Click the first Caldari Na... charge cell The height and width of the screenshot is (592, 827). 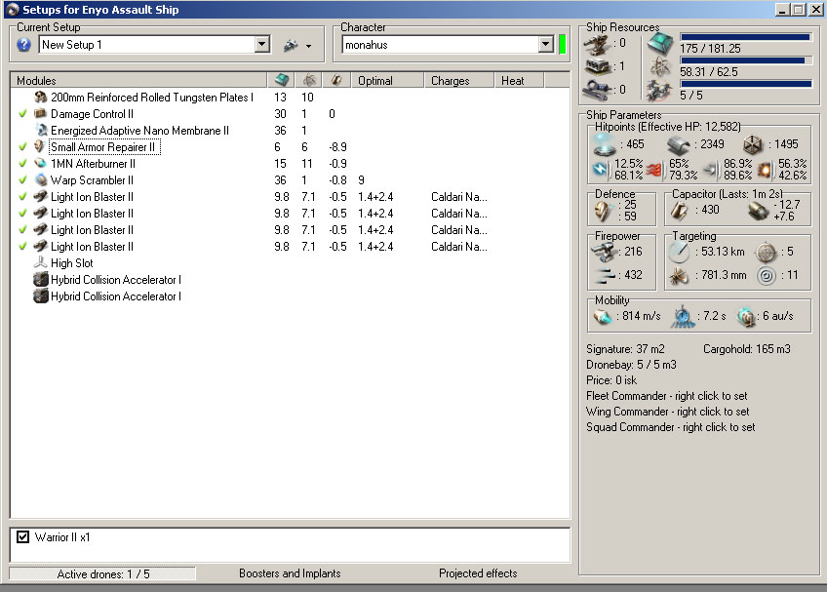pos(459,197)
